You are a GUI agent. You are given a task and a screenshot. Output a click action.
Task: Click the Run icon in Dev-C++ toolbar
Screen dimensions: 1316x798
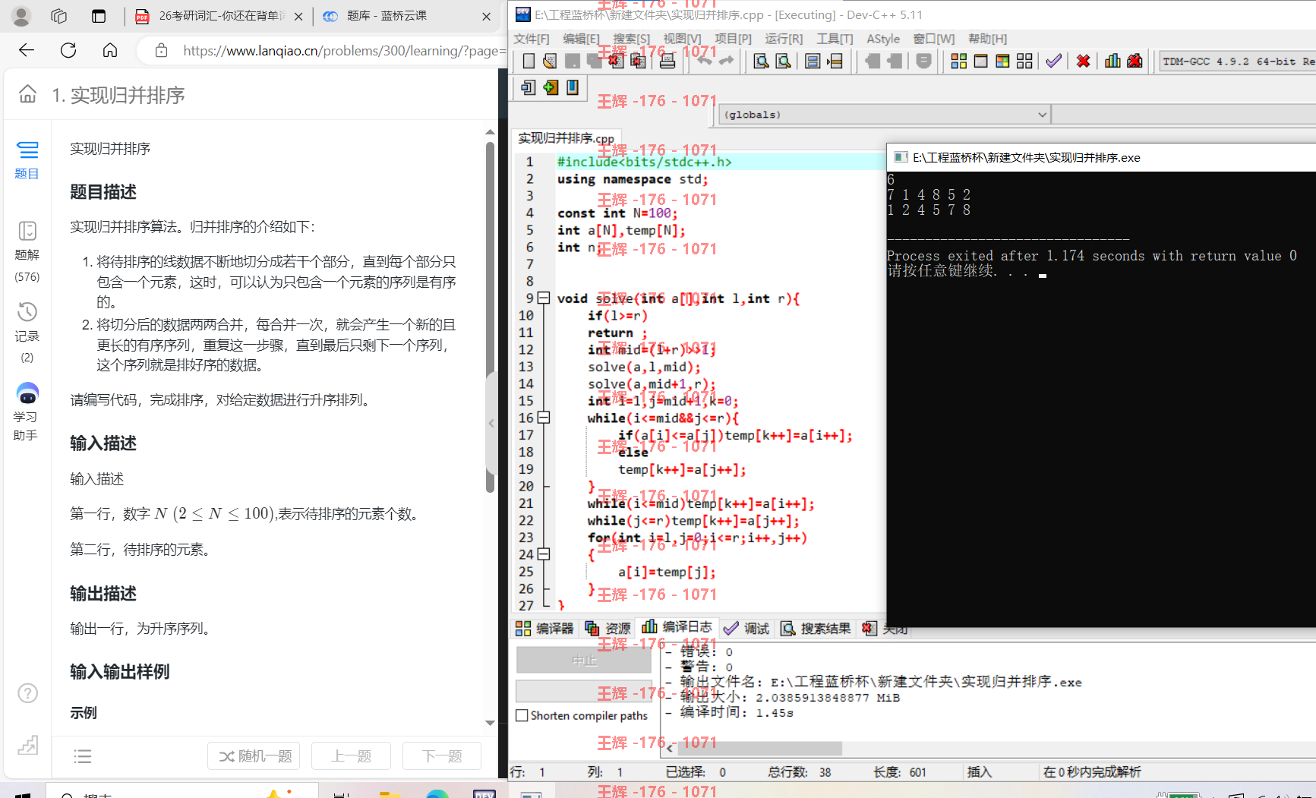(981, 62)
